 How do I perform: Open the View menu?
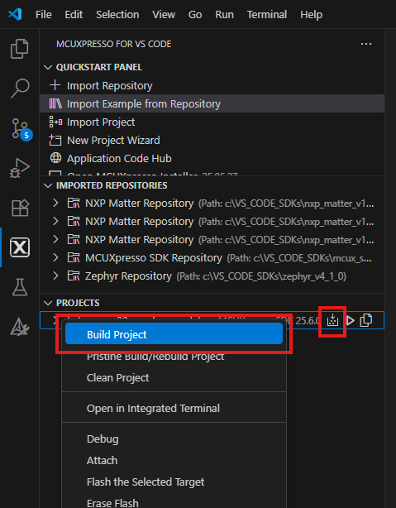164,15
